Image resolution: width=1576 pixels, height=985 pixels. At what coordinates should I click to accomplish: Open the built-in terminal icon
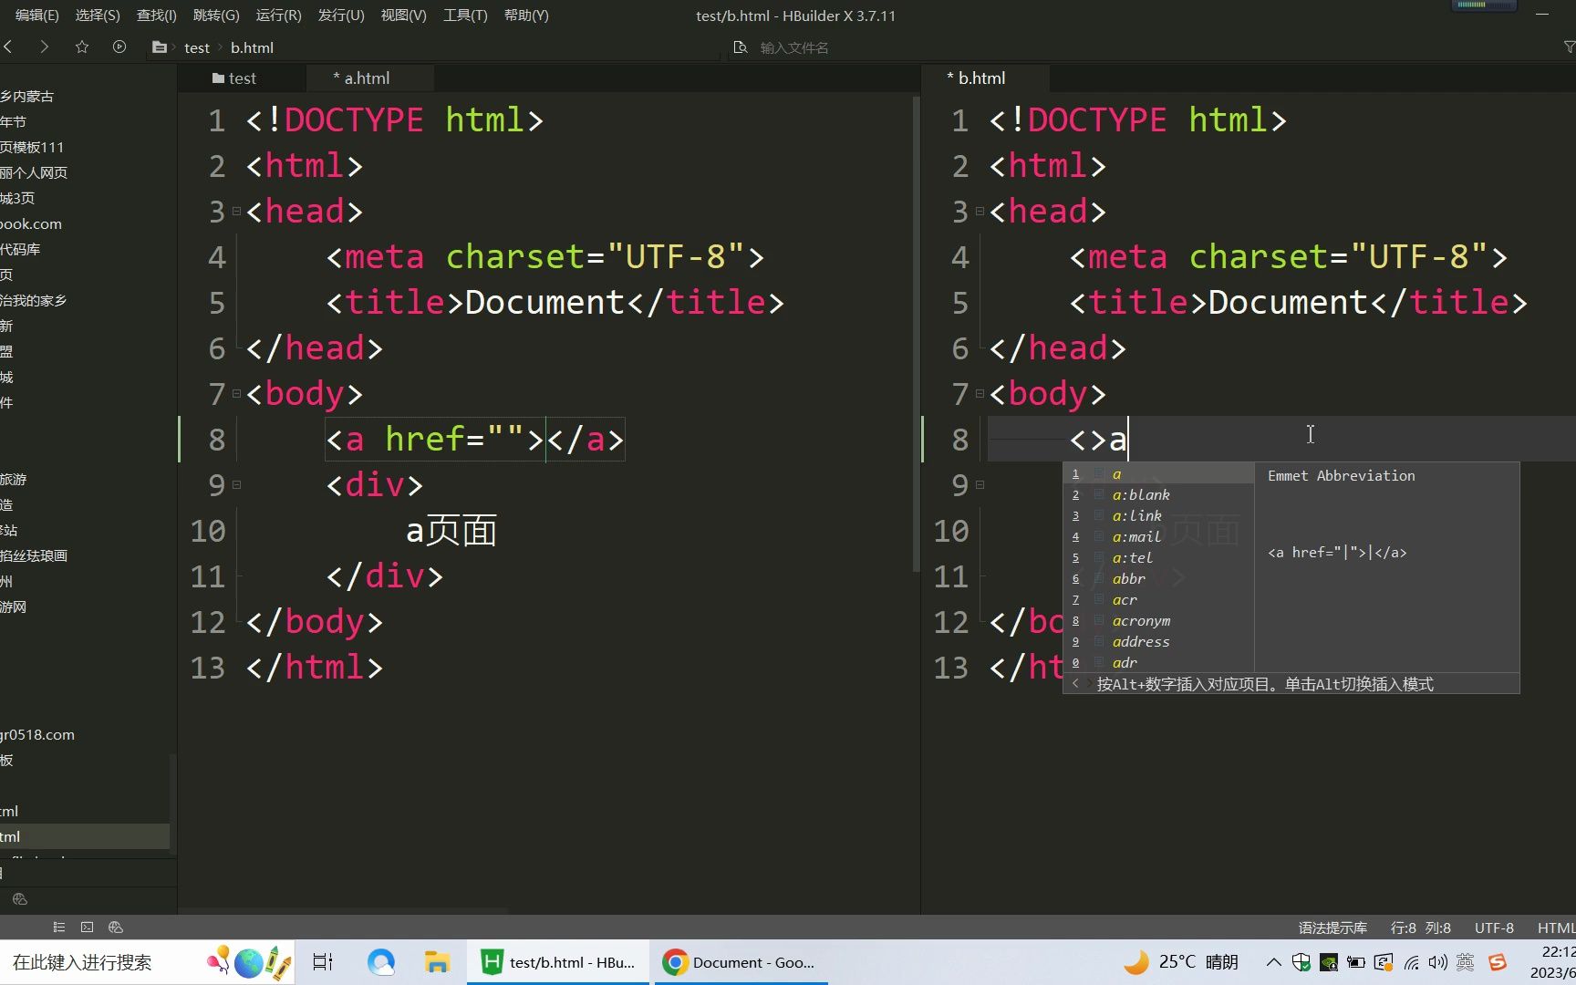[87, 927]
